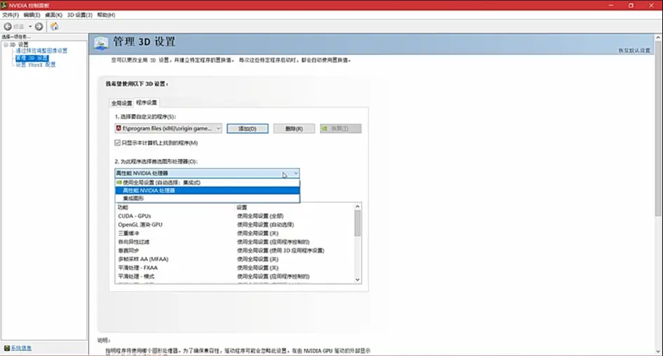Click the settings list scroll up arrow
This screenshot has height=356, width=663.
click(357, 207)
